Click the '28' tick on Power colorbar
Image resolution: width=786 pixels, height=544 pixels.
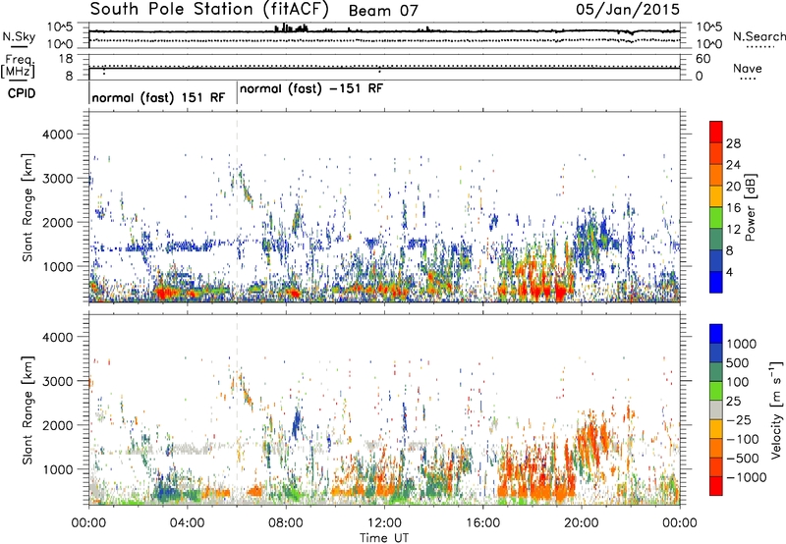[733, 143]
